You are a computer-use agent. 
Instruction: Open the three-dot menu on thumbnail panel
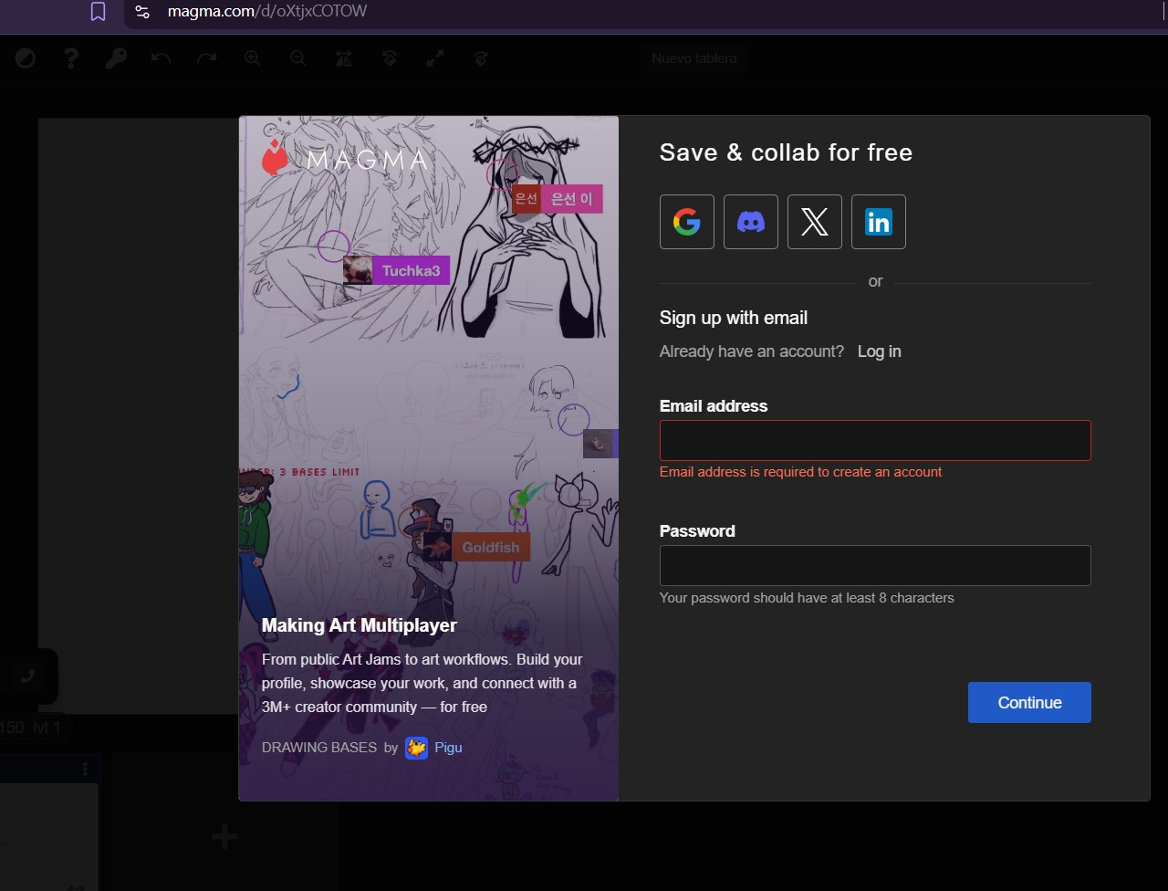point(85,769)
